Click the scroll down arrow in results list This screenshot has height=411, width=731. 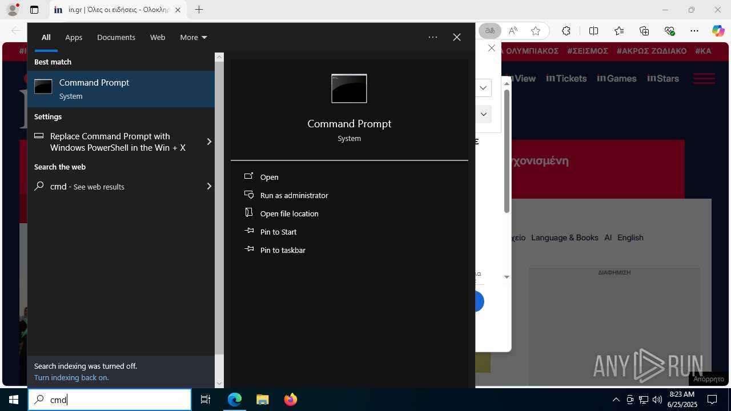coord(219,384)
